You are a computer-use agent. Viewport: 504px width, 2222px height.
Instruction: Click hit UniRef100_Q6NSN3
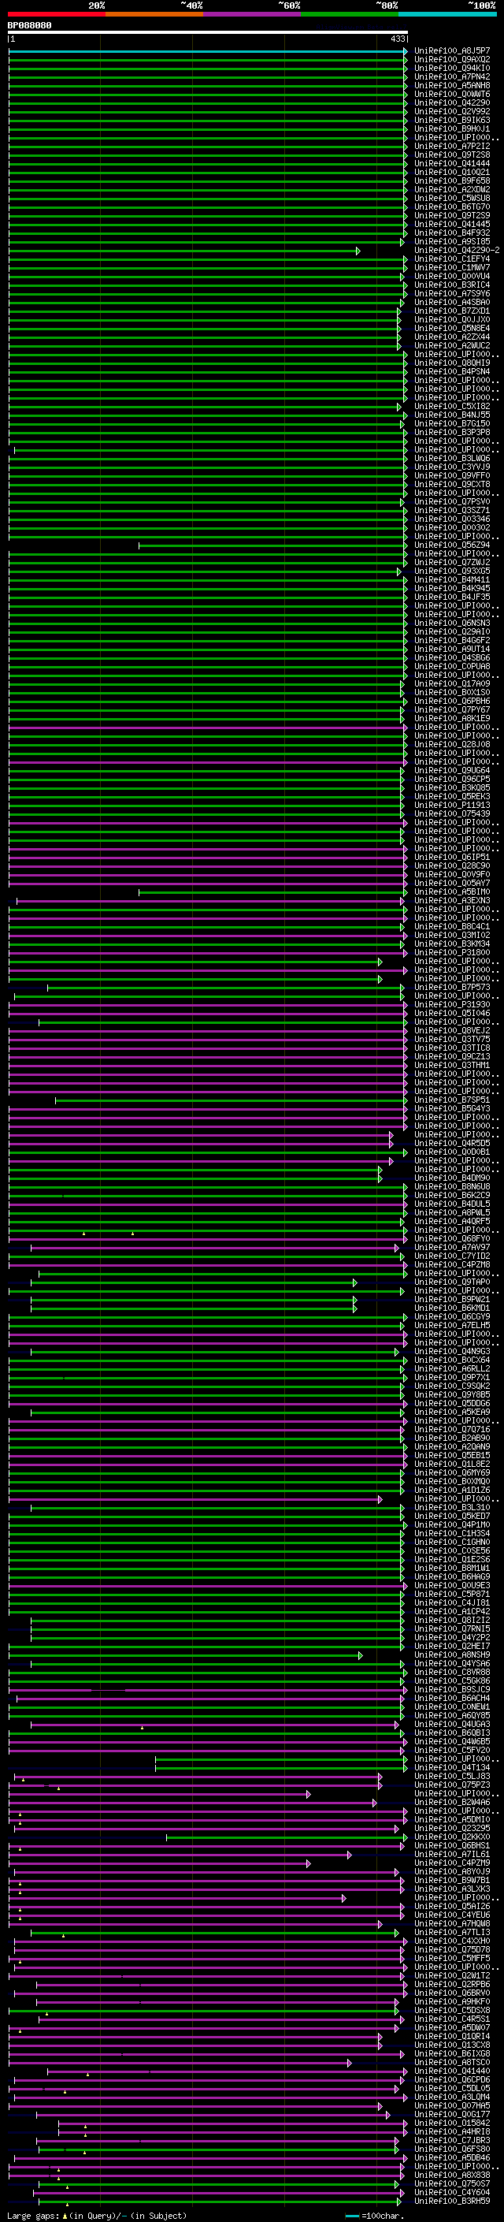pyautogui.click(x=452, y=623)
